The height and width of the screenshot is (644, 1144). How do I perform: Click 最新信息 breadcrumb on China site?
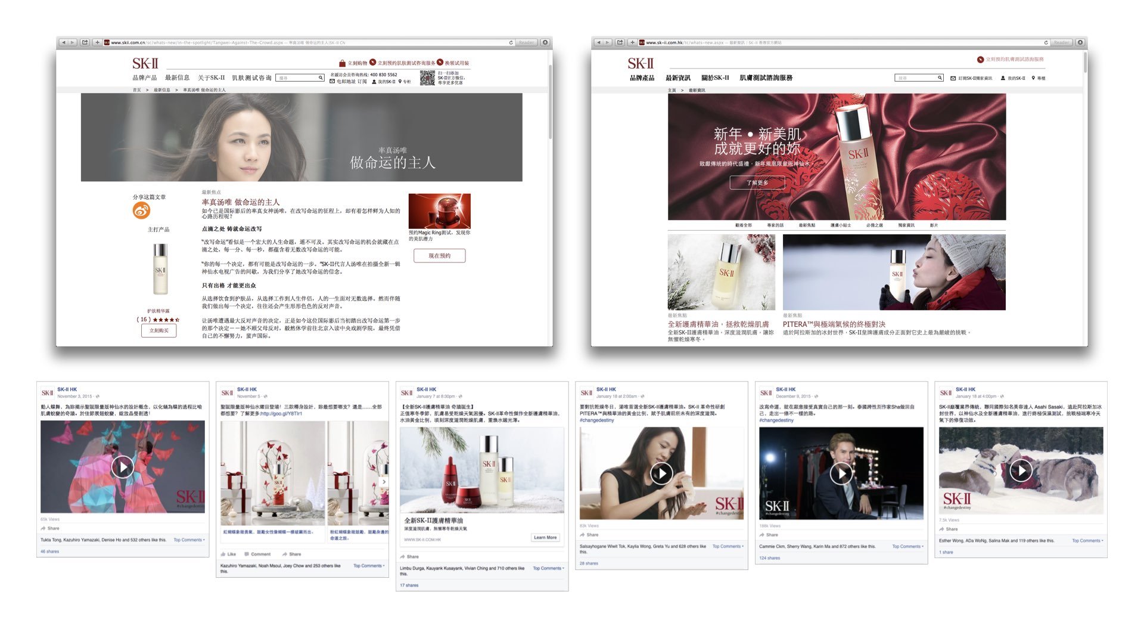[161, 90]
